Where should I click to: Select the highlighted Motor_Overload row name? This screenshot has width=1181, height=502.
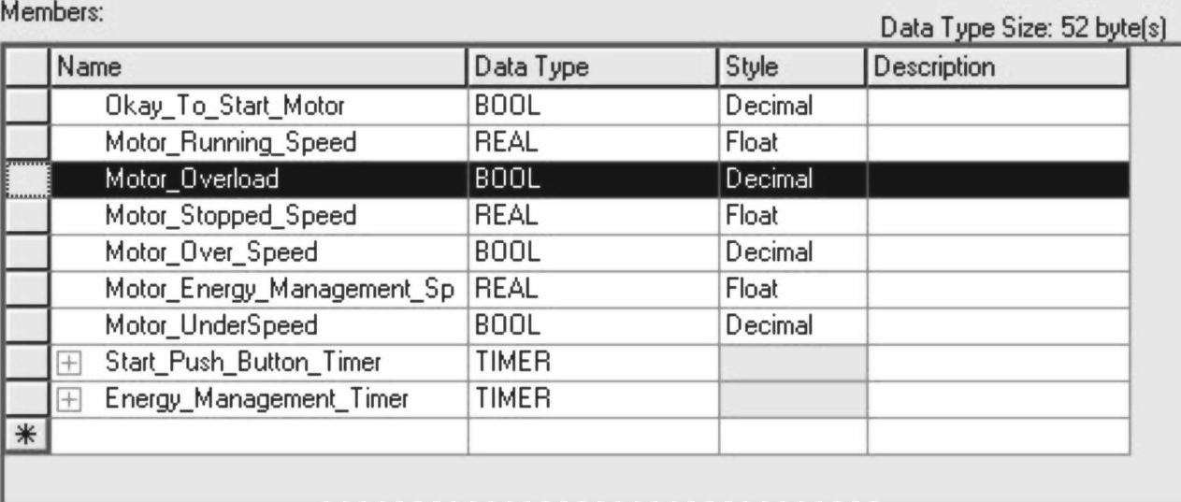coord(192,178)
